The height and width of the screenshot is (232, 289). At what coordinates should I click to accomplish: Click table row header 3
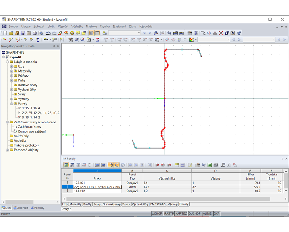(x=67, y=191)
